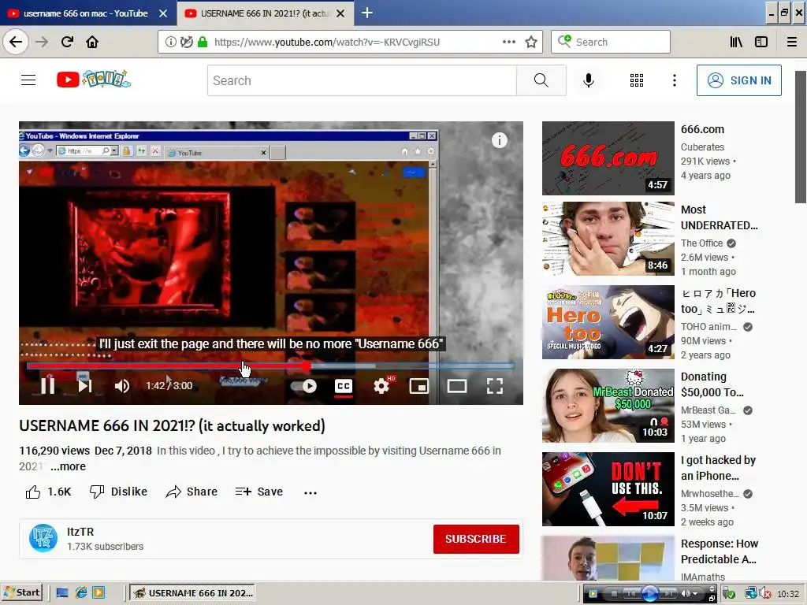Open the Firefox library icon

coord(736,43)
